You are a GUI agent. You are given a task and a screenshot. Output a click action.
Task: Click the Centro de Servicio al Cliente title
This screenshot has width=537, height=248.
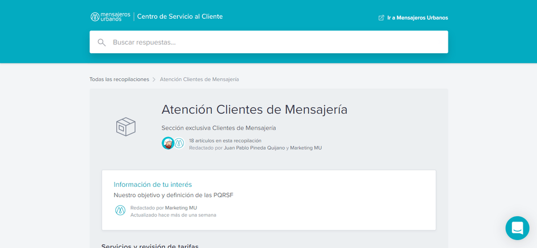coord(180,16)
